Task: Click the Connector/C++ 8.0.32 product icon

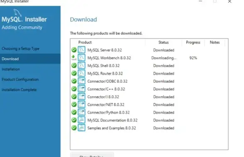Action: (81, 89)
